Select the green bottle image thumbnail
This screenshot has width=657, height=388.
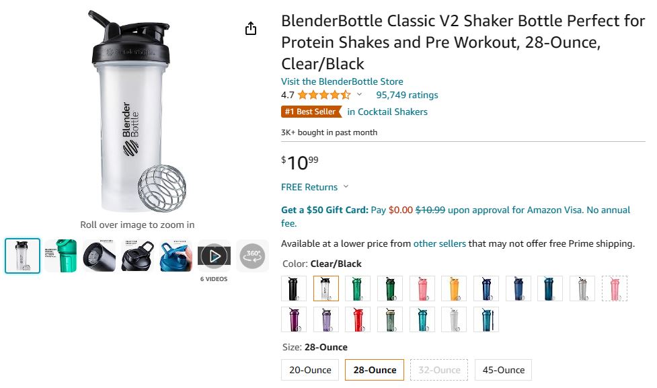[61, 256]
